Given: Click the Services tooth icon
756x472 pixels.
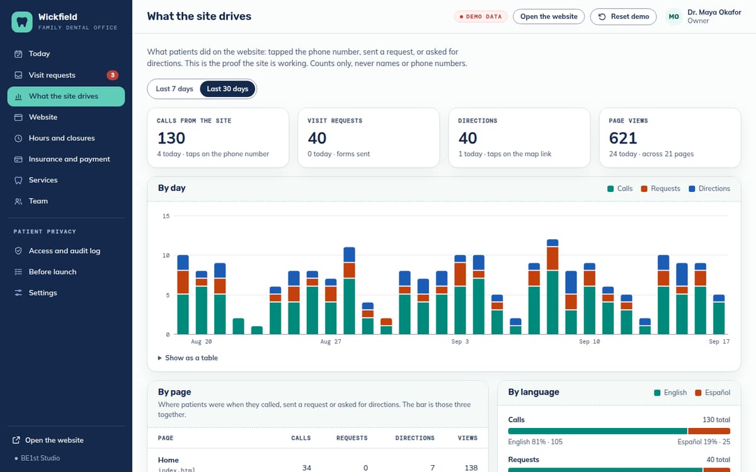Looking at the screenshot, I should [x=18, y=180].
